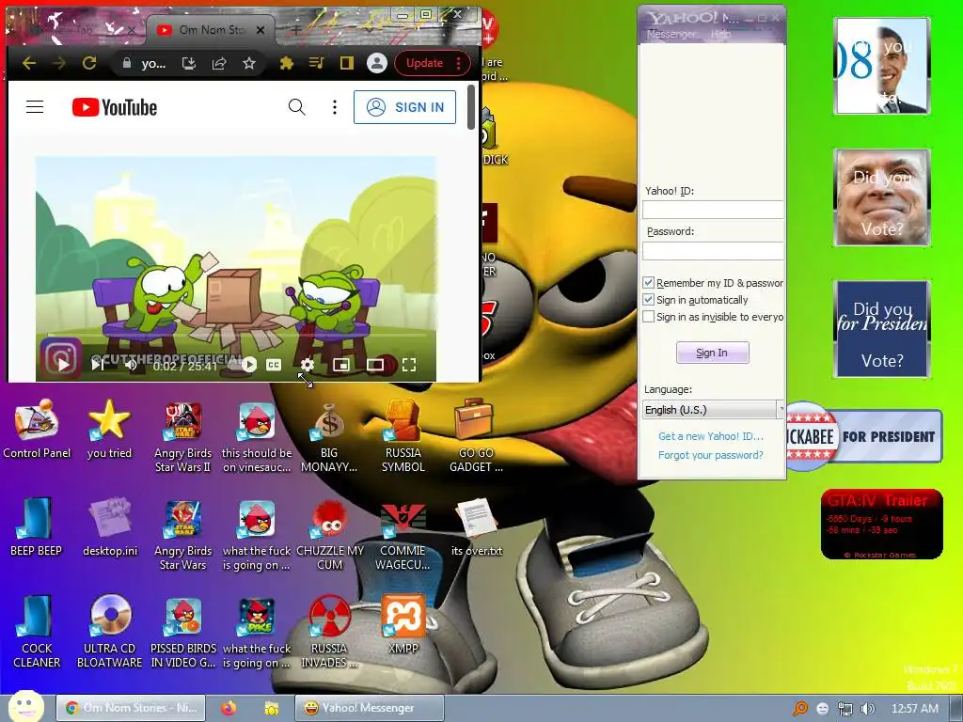Uncheck Sign in automatically
Image resolution: width=963 pixels, height=722 pixels.
click(x=648, y=300)
